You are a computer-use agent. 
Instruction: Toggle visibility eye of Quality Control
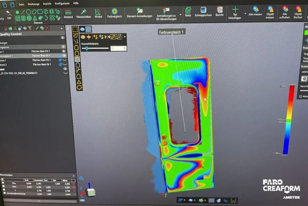tap(62, 37)
